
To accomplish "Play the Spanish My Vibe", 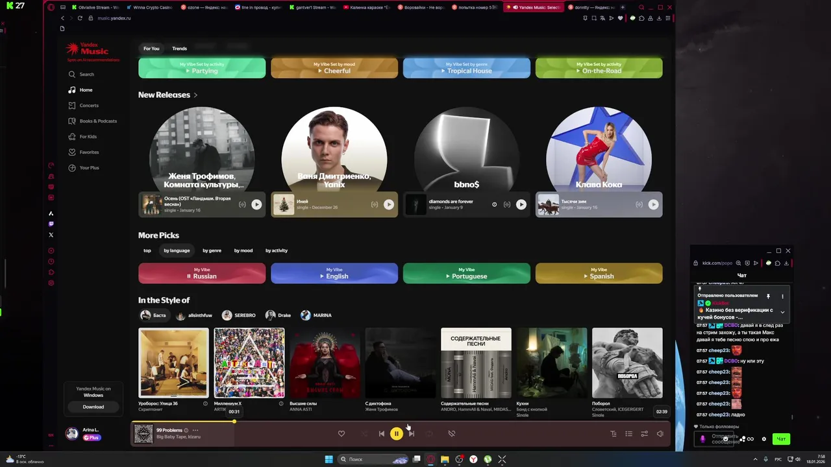I will [x=599, y=273].
